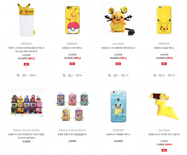Open the mini gacha machines product image

pos(26,103)
